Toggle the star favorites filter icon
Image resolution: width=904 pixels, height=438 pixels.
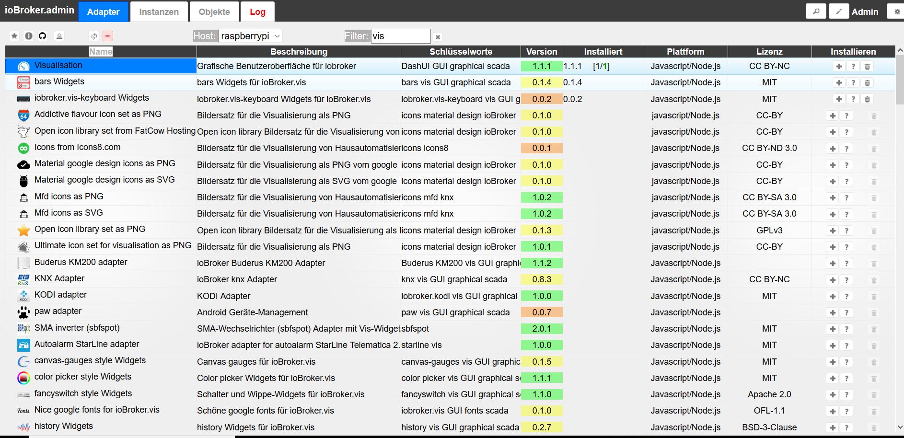14,36
